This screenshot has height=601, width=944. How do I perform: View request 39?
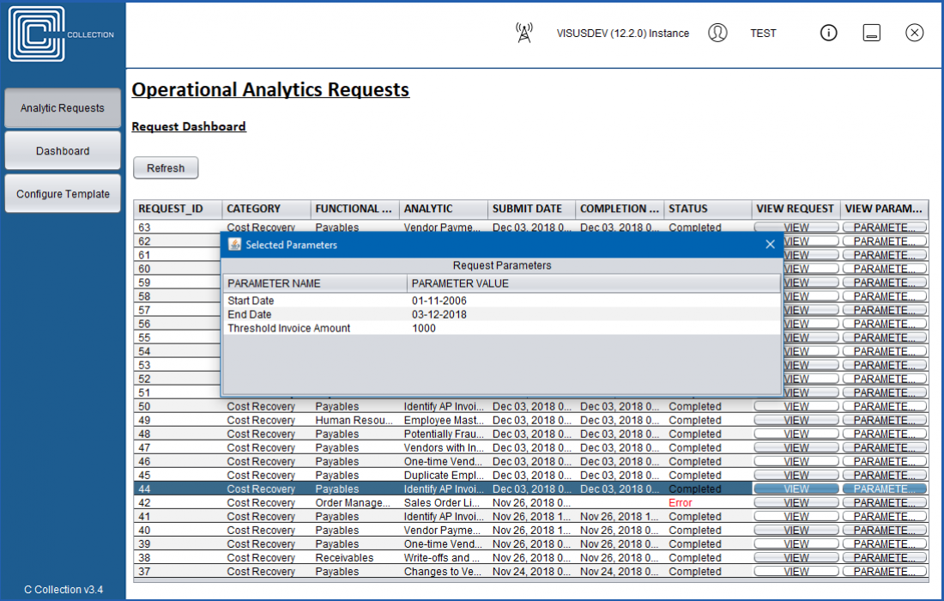tap(796, 544)
